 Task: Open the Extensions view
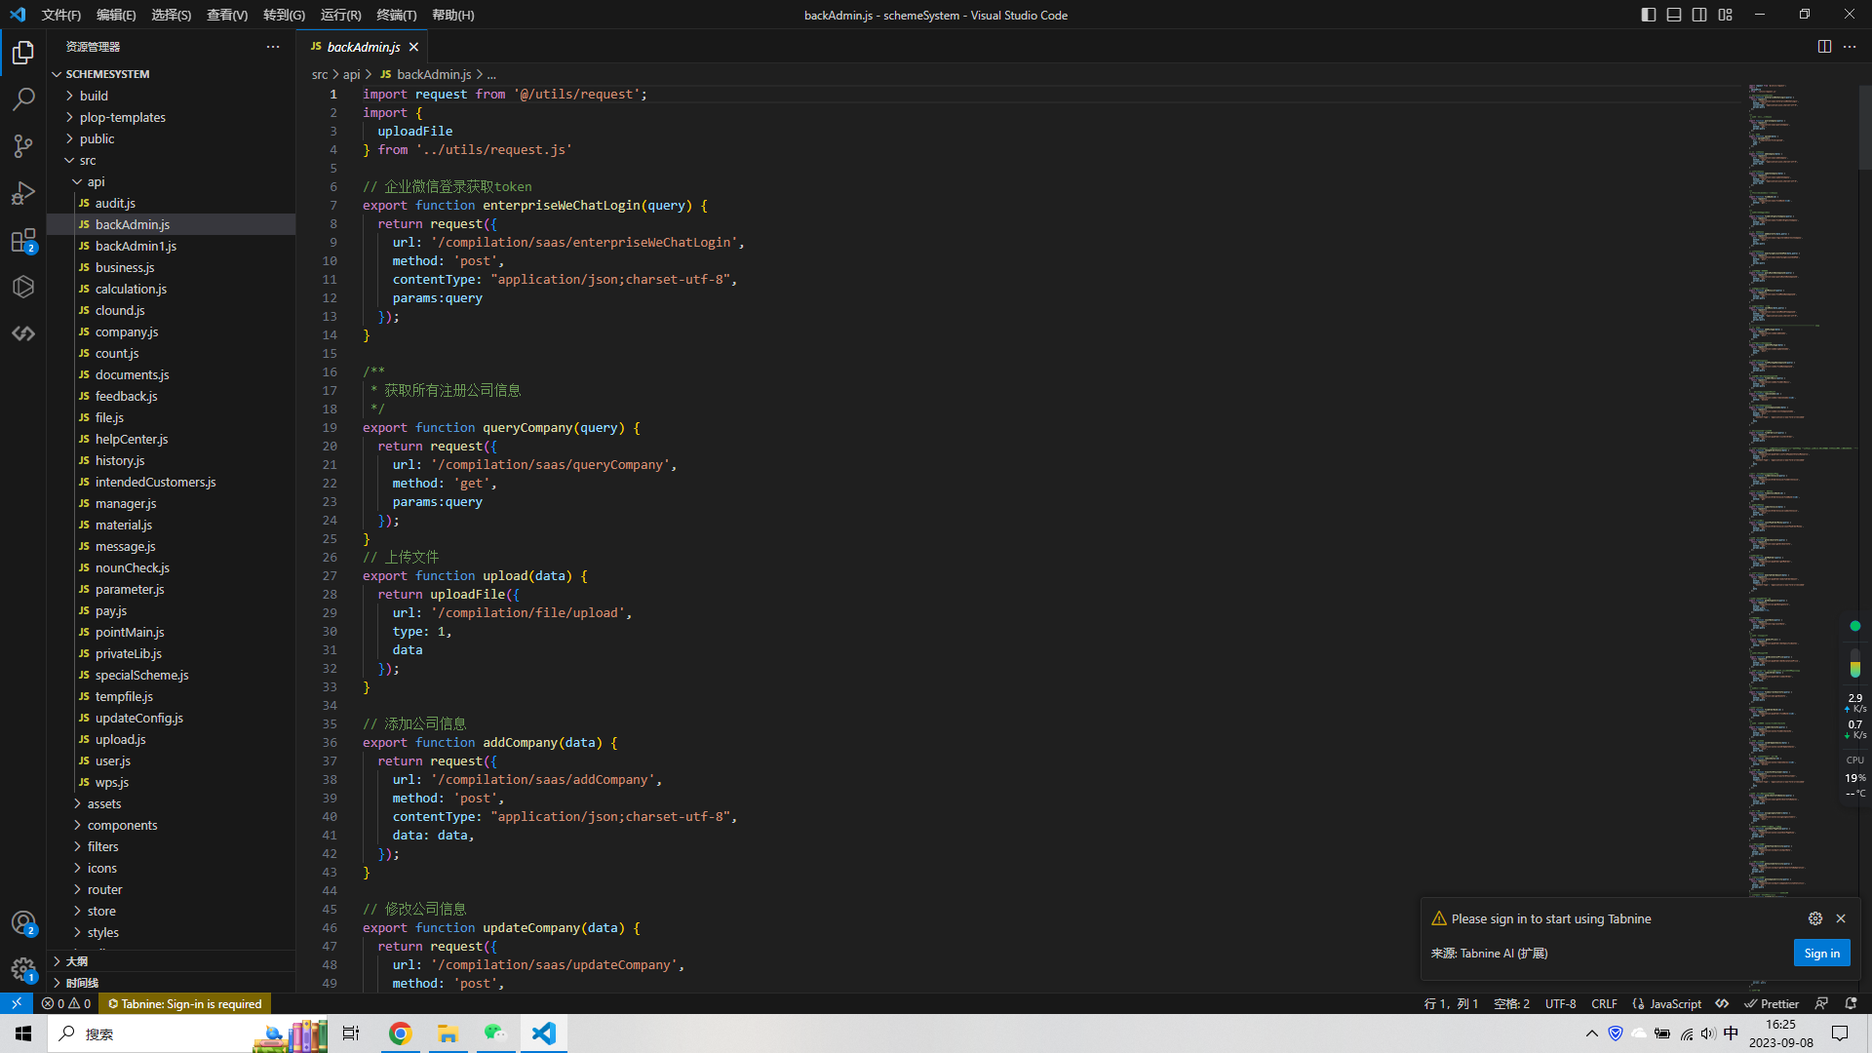[x=23, y=240]
